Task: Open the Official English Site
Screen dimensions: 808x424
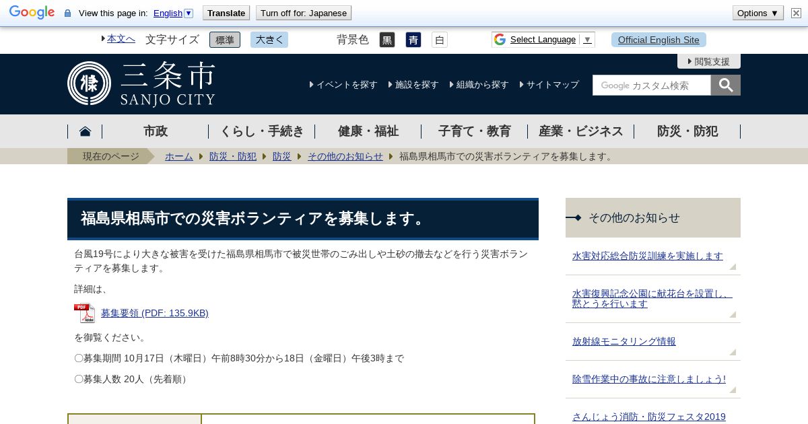Action: (x=659, y=40)
